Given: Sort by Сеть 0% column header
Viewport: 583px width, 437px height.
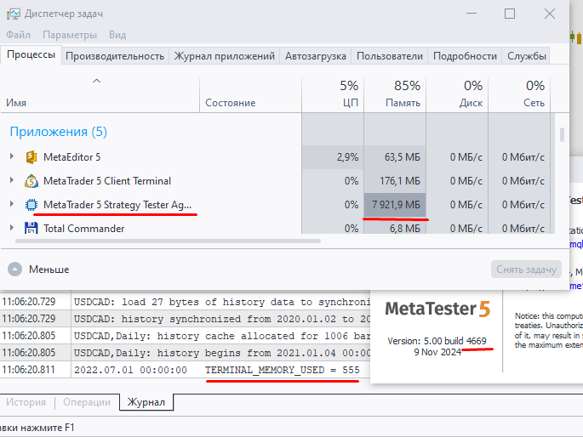Looking at the screenshot, I should click(x=519, y=94).
